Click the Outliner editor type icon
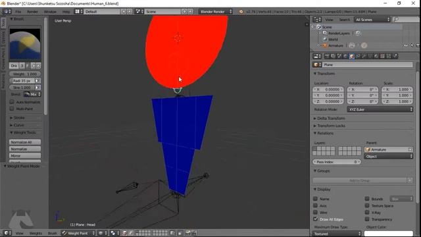 coord(317,20)
